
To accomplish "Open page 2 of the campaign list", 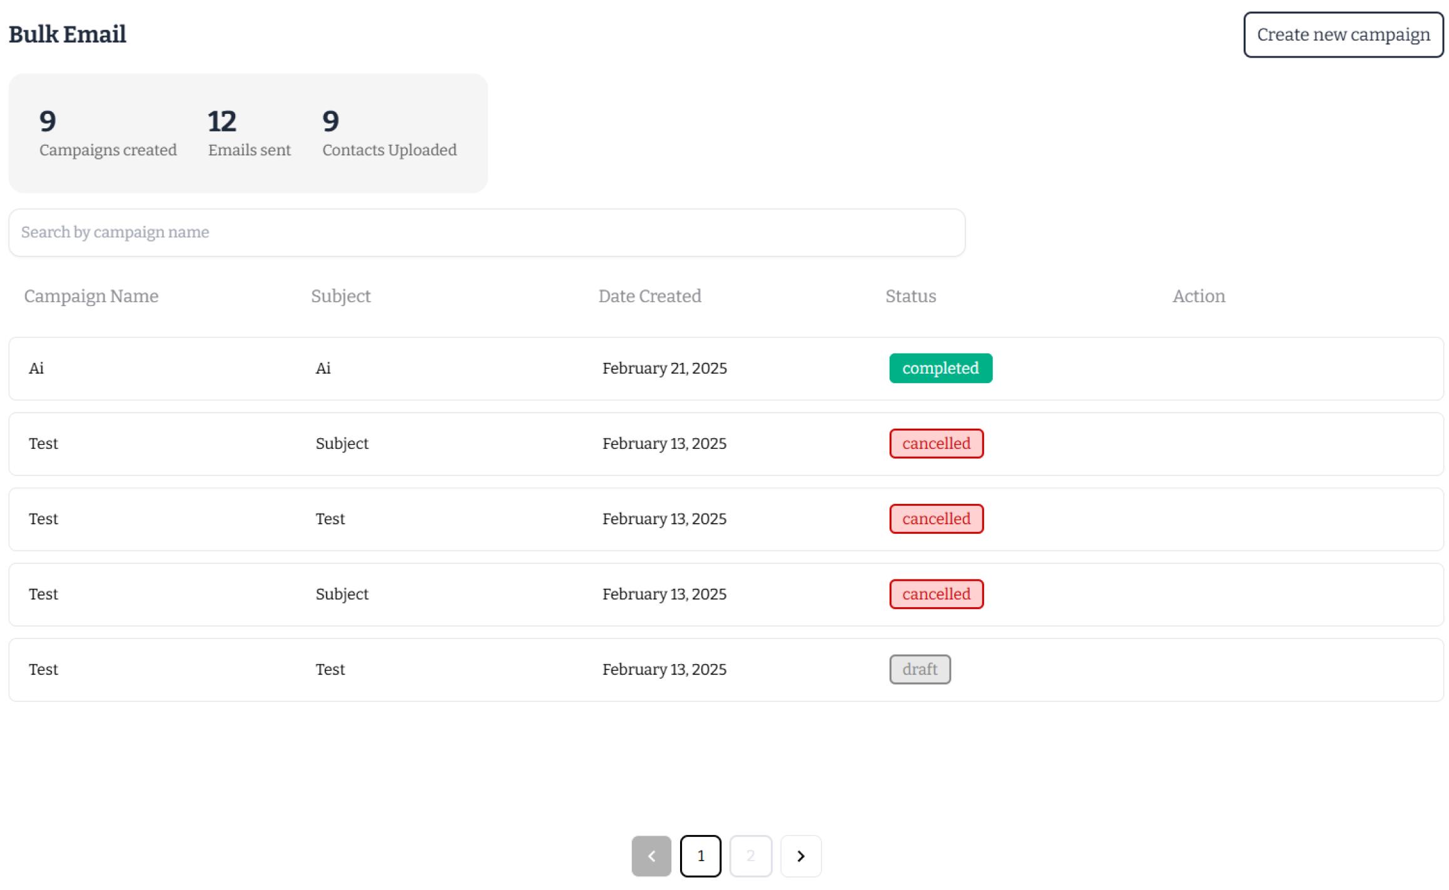I will coord(751,856).
